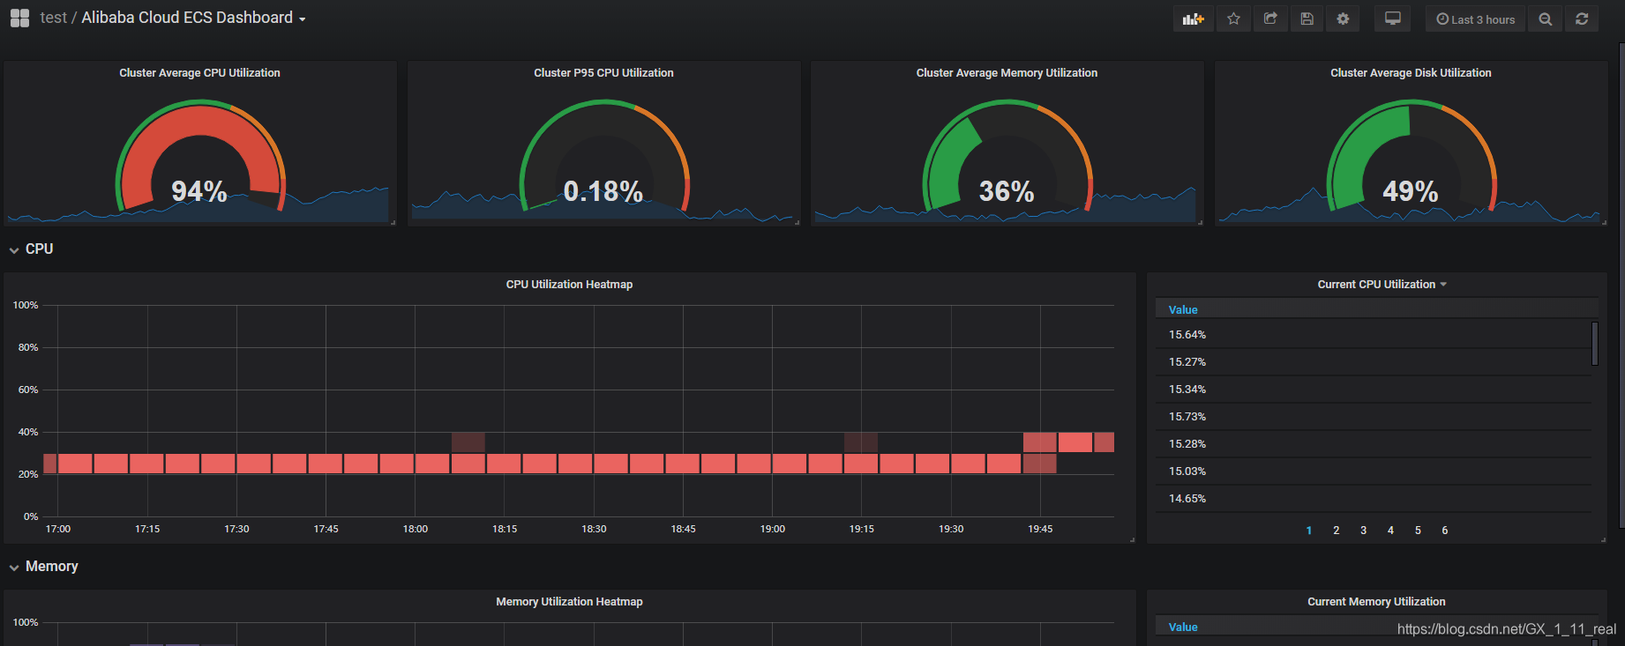This screenshot has width=1625, height=646.
Task: Open CPU Utilization Heatmap panel title
Action: tap(569, 284)
